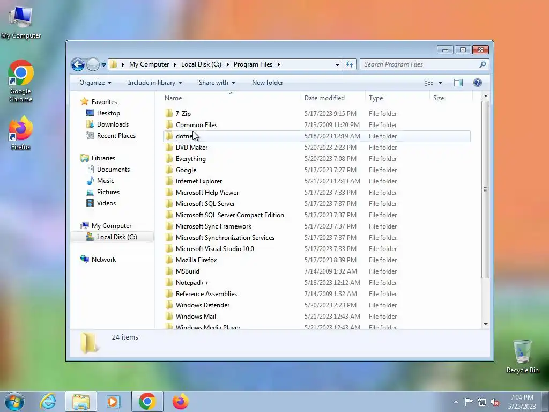Select the Windows Defender folder icon
Viewport: 549px width, 412px height.
(x=169, y=305)
